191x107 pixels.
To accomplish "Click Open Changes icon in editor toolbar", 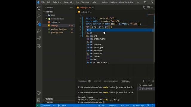I will (x=144, y=7).
